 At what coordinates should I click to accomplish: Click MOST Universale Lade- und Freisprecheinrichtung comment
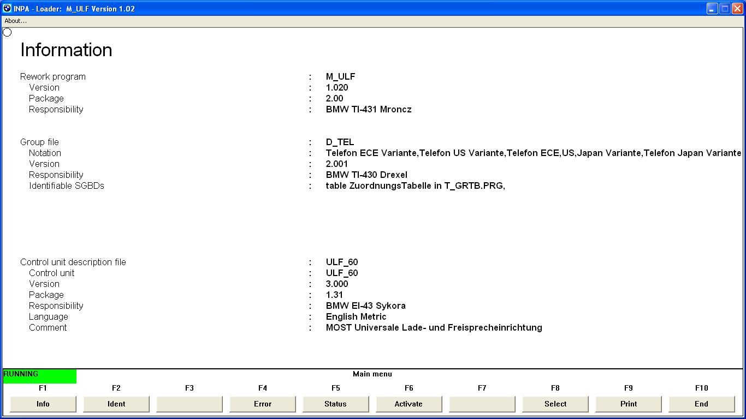coord(434,328)
